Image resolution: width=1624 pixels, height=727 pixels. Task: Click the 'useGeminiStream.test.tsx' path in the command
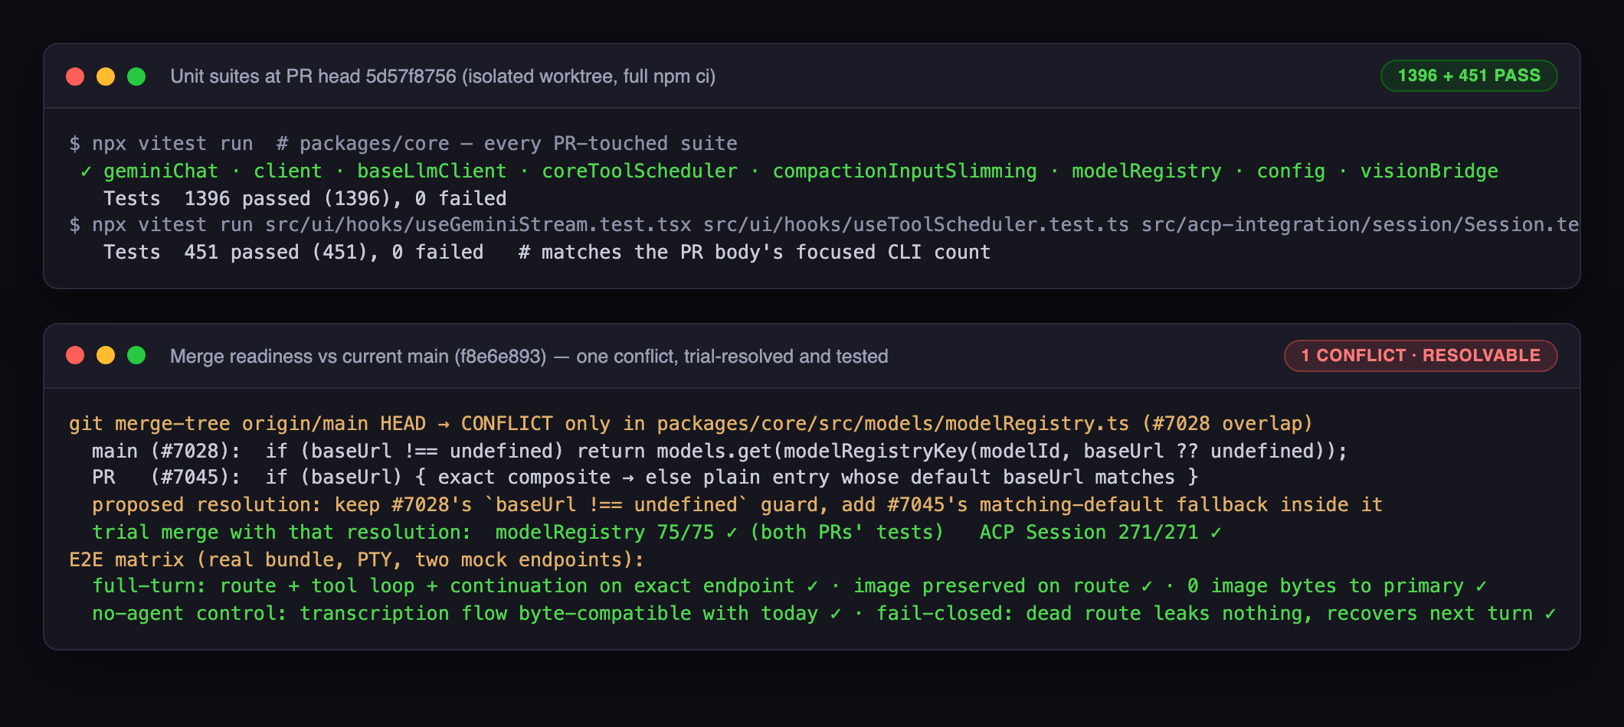479,225
